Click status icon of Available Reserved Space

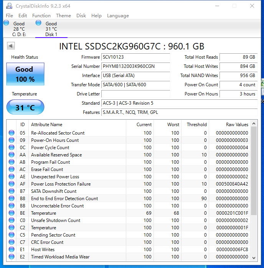tap(12, 155)
